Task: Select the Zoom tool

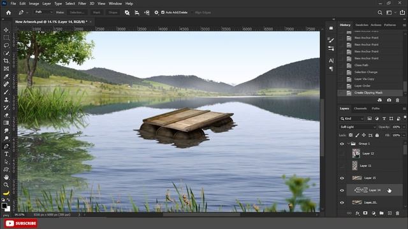Action: coord(6,185)
